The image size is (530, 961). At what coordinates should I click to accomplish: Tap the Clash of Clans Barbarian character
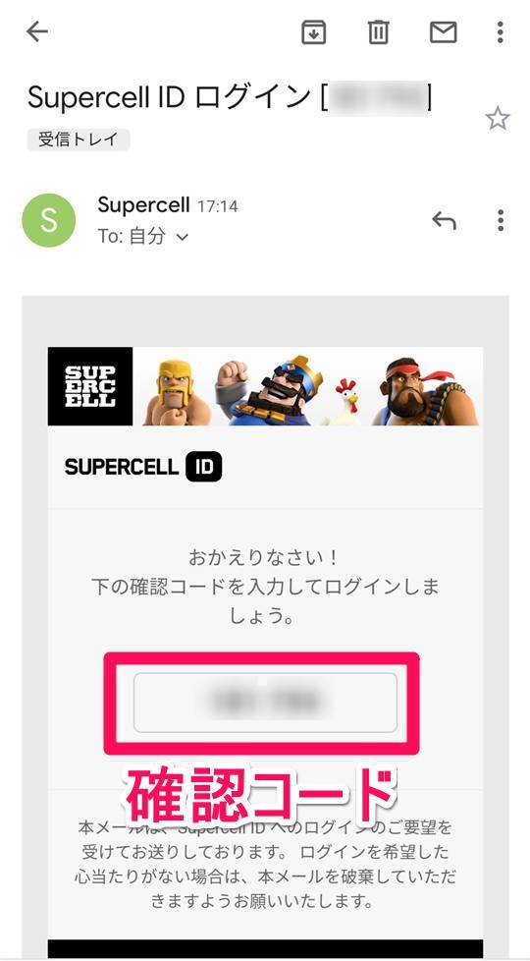coord(176,392)
